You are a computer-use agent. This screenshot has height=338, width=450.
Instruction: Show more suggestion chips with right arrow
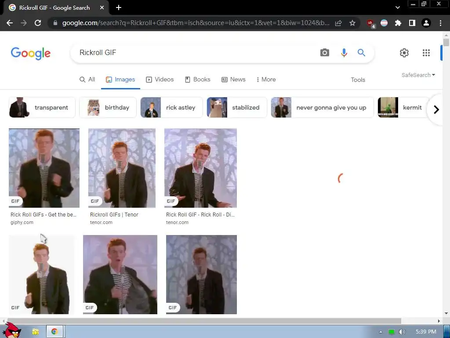[x=436, y=110]
